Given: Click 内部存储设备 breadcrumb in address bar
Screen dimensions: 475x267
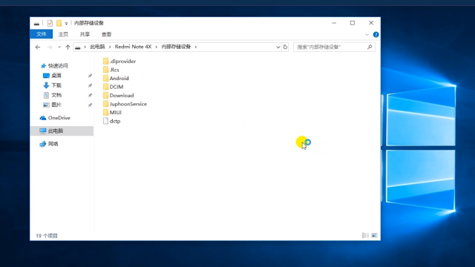Looking at the screenshot, I should (176, 47).
